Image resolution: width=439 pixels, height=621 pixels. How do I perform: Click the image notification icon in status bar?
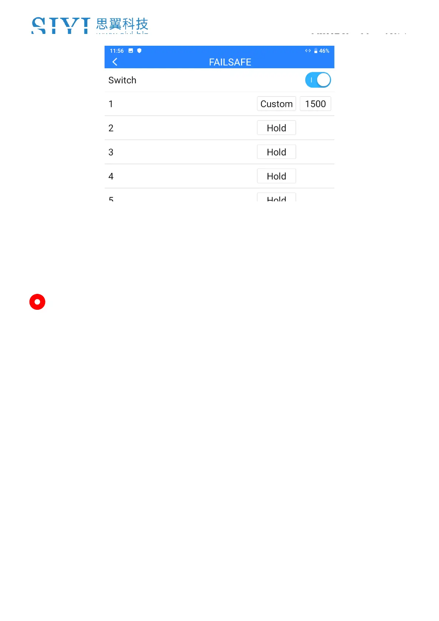(x=130, y=51)
